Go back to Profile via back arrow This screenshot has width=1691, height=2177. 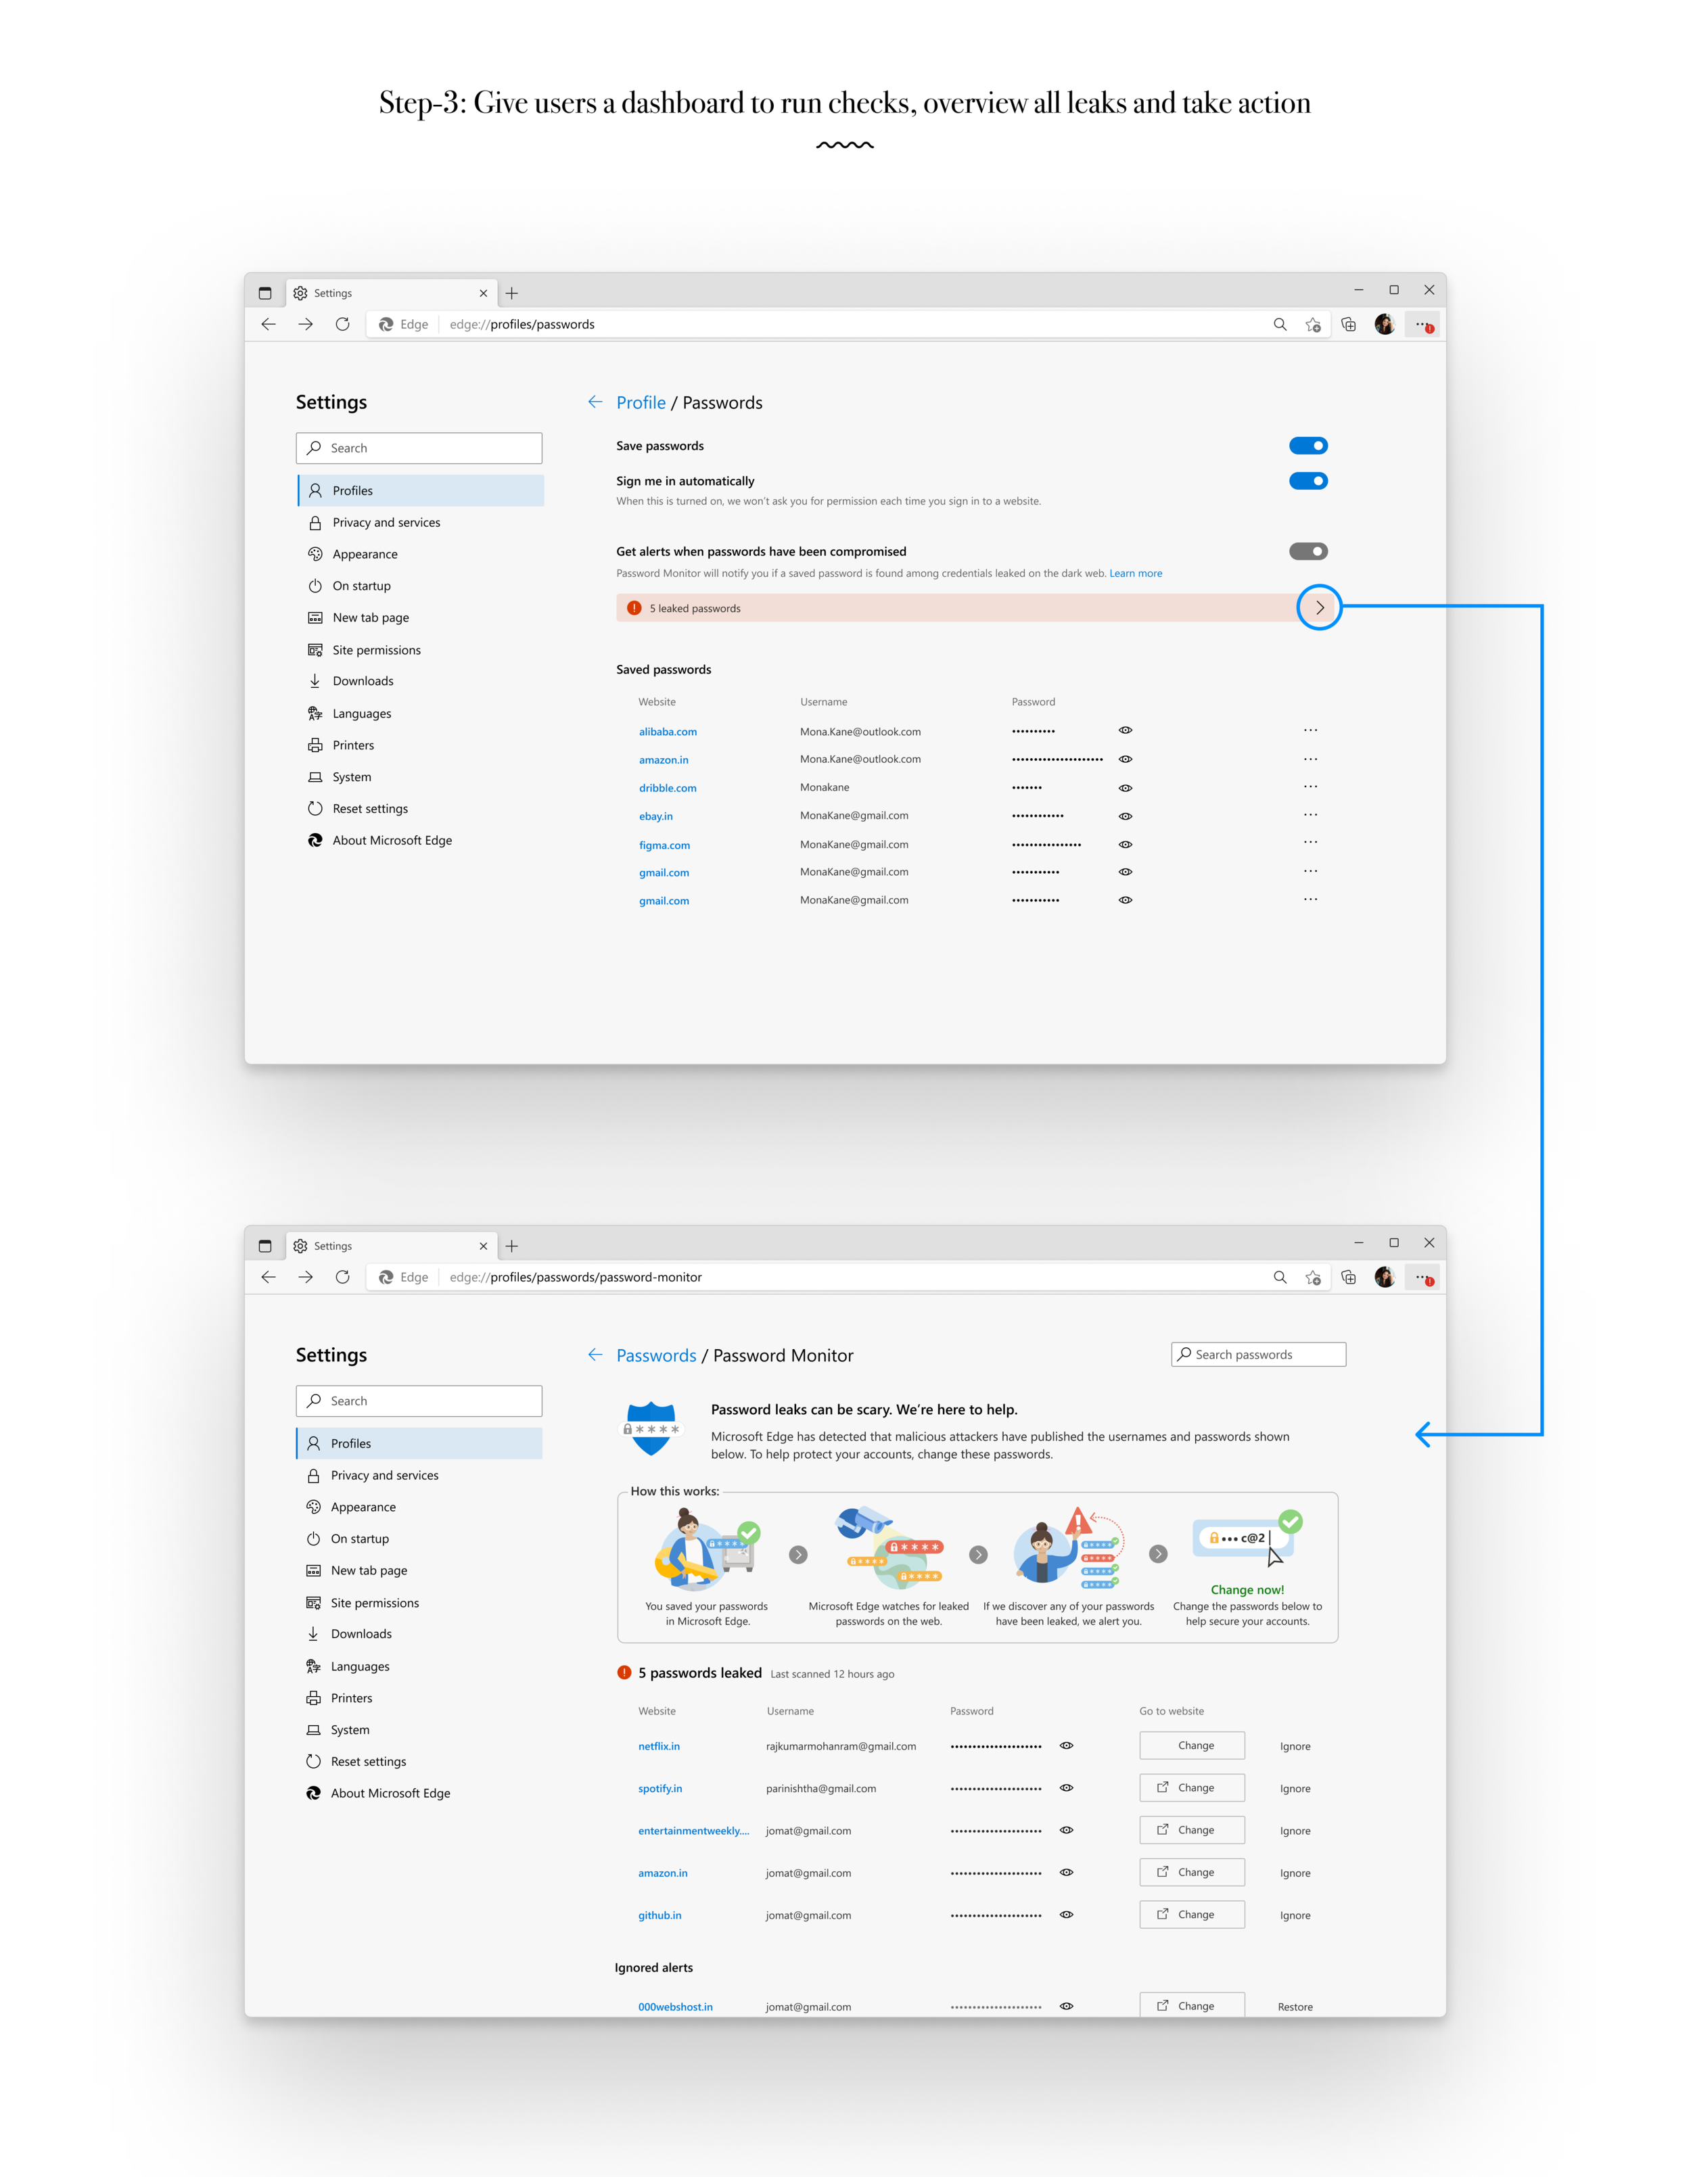pos(595,402)
